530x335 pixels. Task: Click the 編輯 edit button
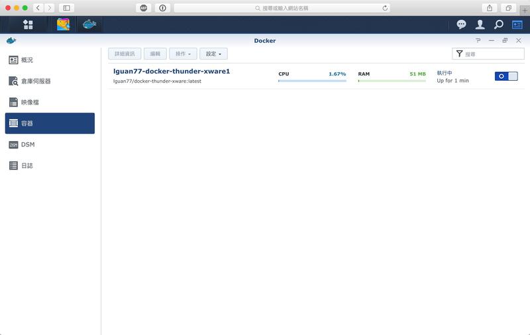tap(155, 54)
